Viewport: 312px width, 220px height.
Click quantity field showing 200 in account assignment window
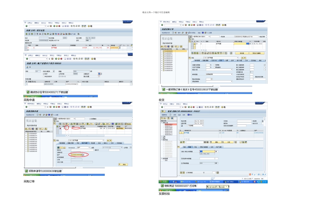(x=81, y=71)
